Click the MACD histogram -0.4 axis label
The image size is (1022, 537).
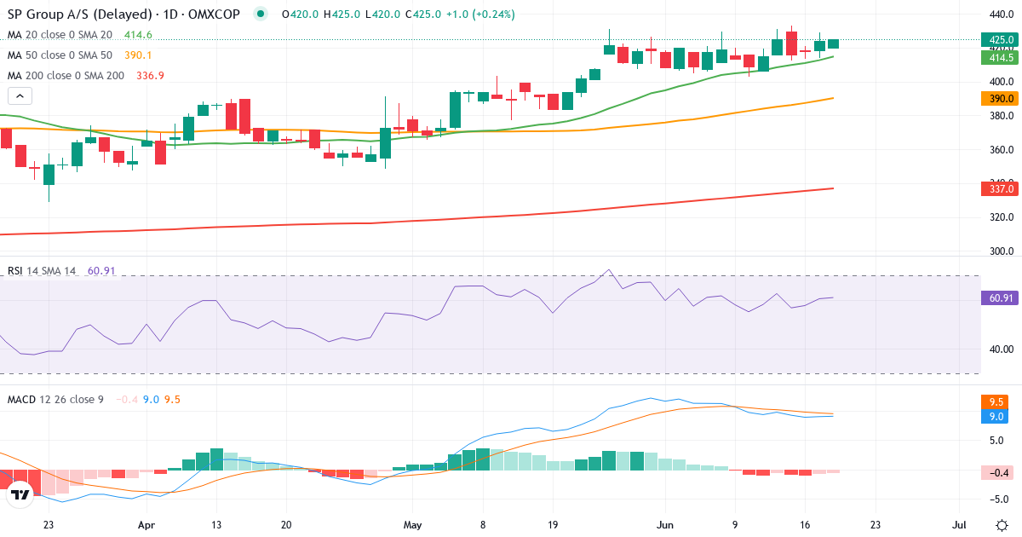coord(998,473)
